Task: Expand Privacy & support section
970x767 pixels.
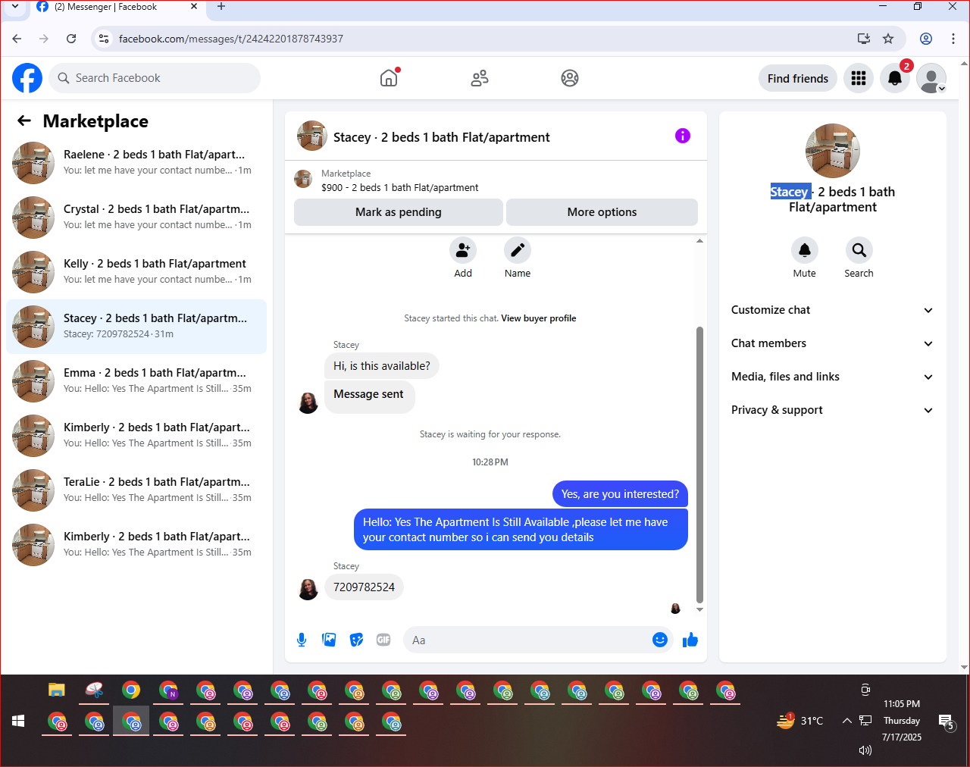Action: (x=833, y=410)
